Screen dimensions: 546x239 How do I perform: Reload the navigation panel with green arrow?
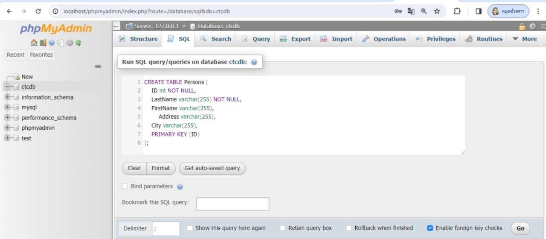pyautogui.click(x=78, y=43)
